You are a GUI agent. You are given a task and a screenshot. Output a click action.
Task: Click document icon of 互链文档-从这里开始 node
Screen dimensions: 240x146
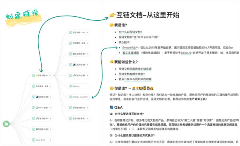click(34, 75)
